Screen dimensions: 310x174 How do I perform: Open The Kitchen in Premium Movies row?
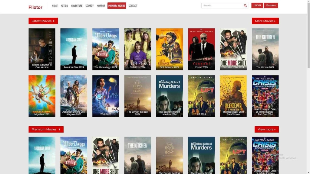point(138,156)
